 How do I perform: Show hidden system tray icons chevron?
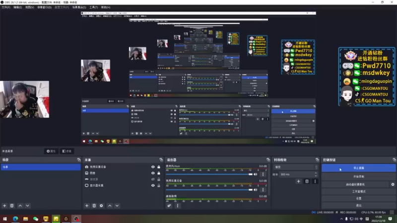tap(341, 219)
